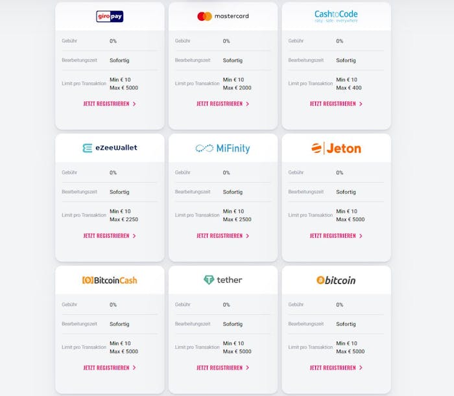Image resolution: width=454 pixels, height=396 pixels.
Task: Open Jetzt Registrieren in eZeeWallet card
Action: coord(106,236)
